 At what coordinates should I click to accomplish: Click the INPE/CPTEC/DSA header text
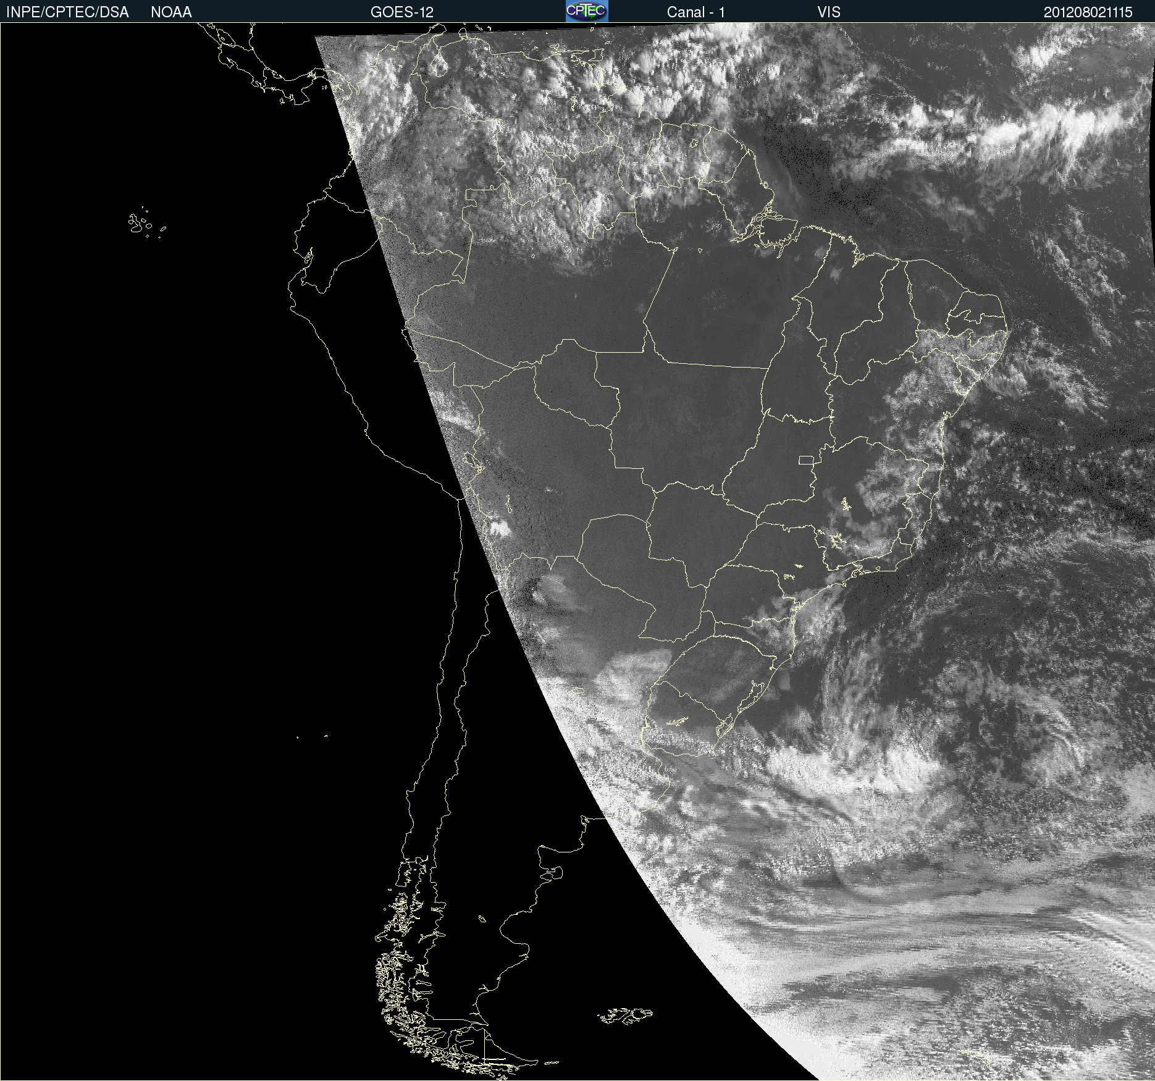coord(67,12)
